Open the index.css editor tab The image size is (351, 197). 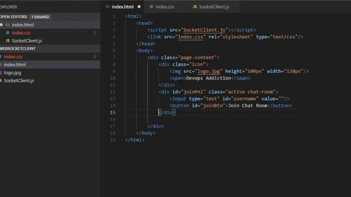click(165, 7)
